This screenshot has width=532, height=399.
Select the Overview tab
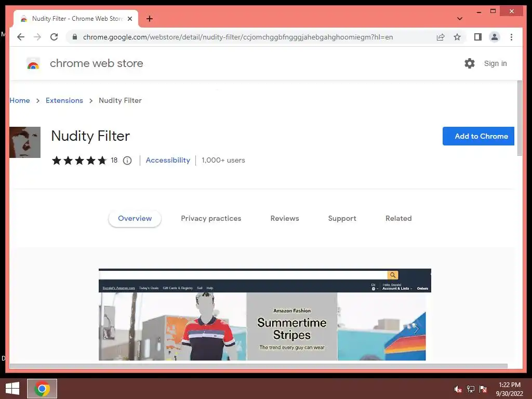click(x=135, y=219)
